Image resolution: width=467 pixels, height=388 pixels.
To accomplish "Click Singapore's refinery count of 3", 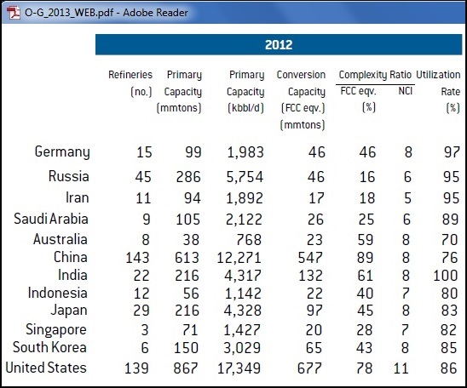I will coord(145,330).
